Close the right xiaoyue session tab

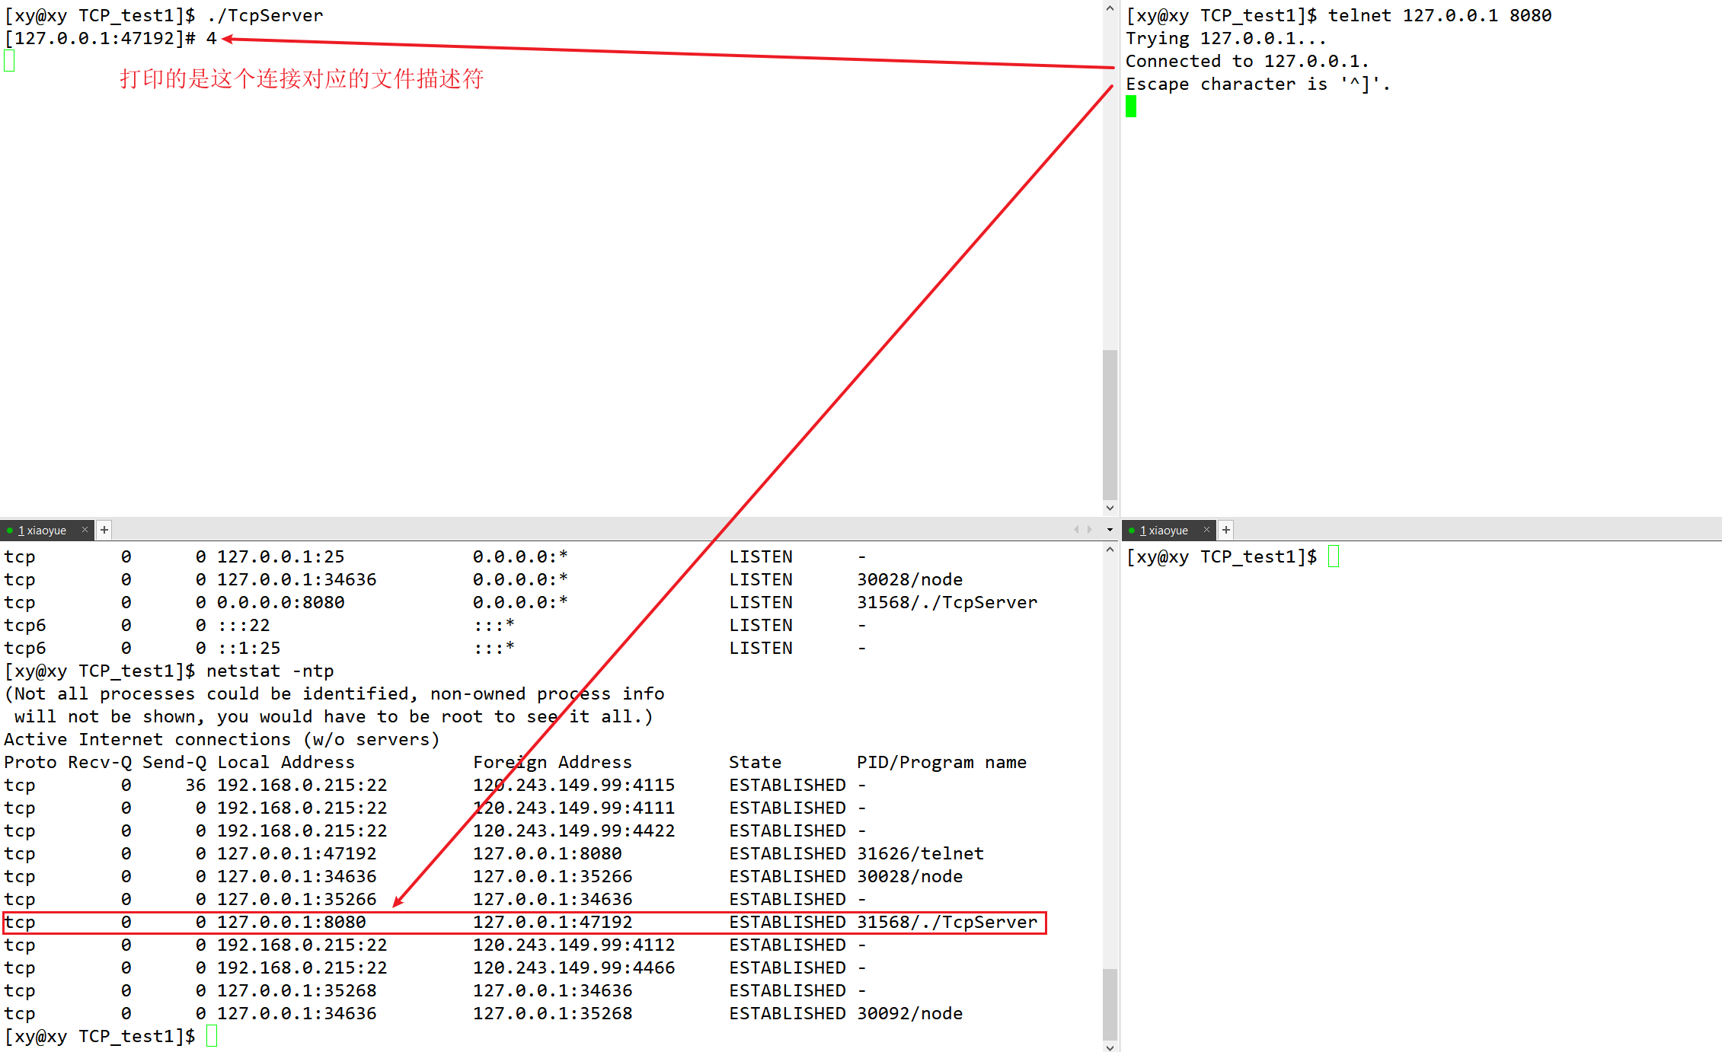pyautogui.click(x=1206, y=530)
